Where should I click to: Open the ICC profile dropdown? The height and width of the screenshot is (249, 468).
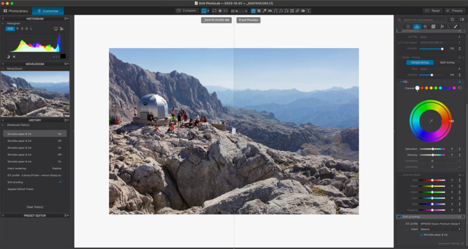pos(436,223)
